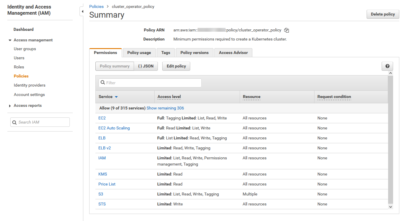Click the Request condition column header

click(x=334, y=97)
